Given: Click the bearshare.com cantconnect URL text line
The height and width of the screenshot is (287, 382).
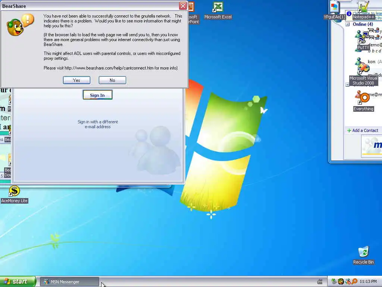Looking at the screenshot, I should [110, 68].
